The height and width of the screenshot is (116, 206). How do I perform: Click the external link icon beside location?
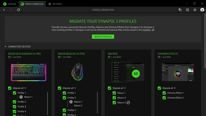(153, 30)
